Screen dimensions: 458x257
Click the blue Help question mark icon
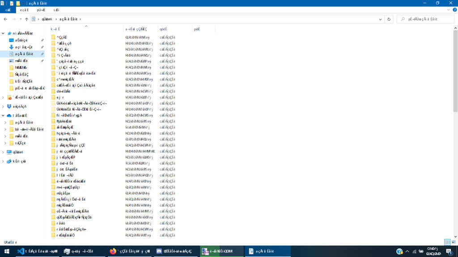399,251
